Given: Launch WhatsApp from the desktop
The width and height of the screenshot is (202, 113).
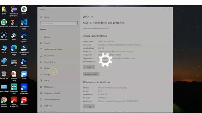Looking at the screenshot, I should coord(4,24).
